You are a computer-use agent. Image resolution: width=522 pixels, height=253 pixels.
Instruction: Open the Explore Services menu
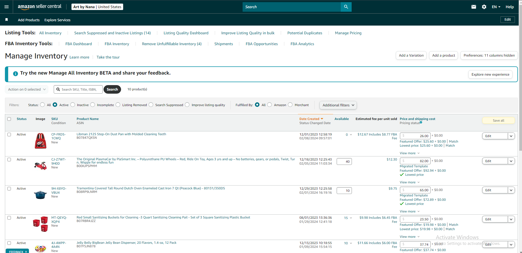57,20
